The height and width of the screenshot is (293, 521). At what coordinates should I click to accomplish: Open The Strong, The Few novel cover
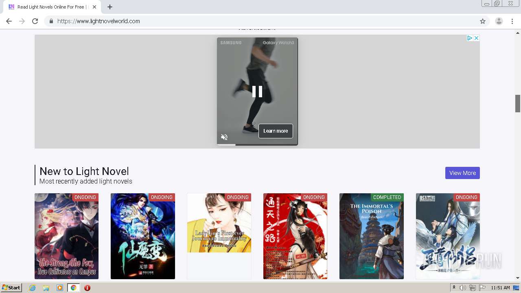click(66, 236)
